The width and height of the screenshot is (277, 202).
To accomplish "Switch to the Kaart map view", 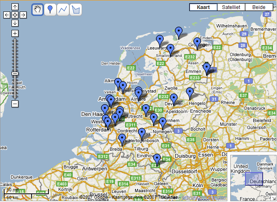I will pos(203,7).
